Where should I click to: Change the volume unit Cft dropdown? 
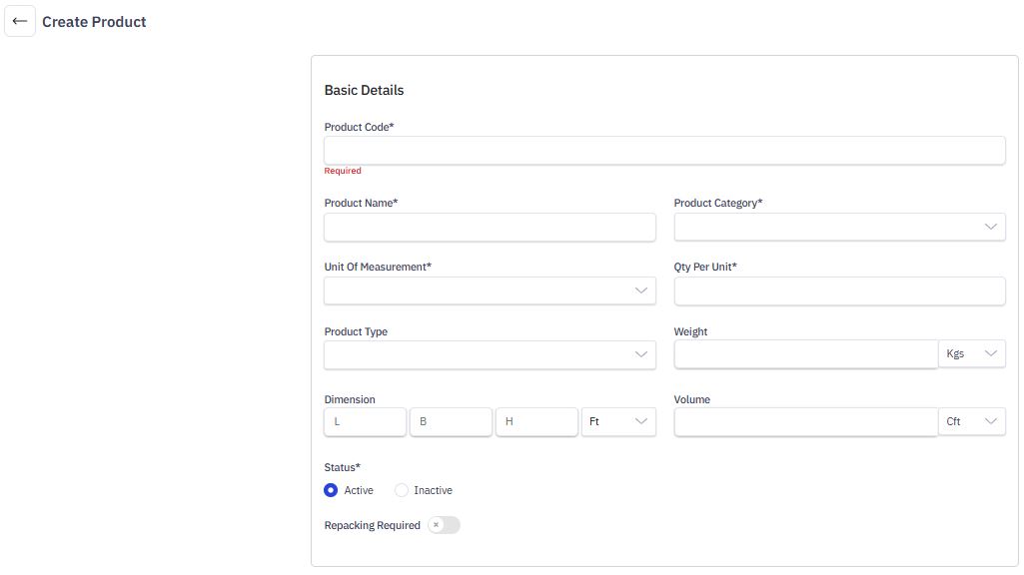tap(971, 421)
